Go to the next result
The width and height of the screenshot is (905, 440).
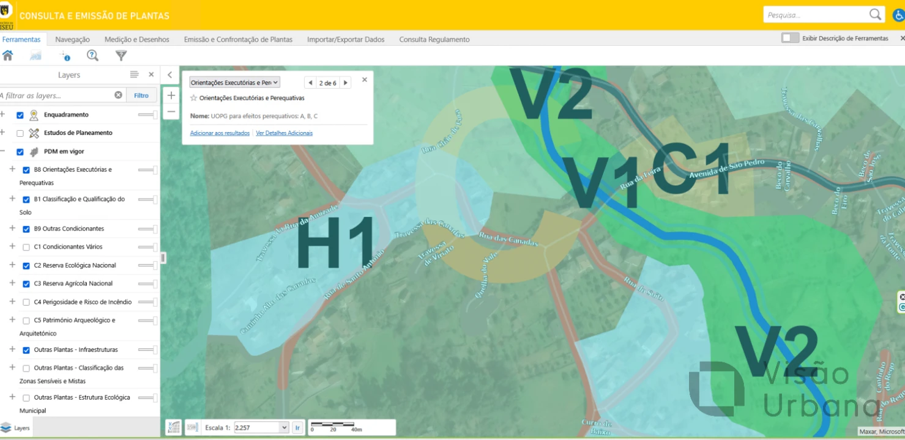[x=346, y=82]
